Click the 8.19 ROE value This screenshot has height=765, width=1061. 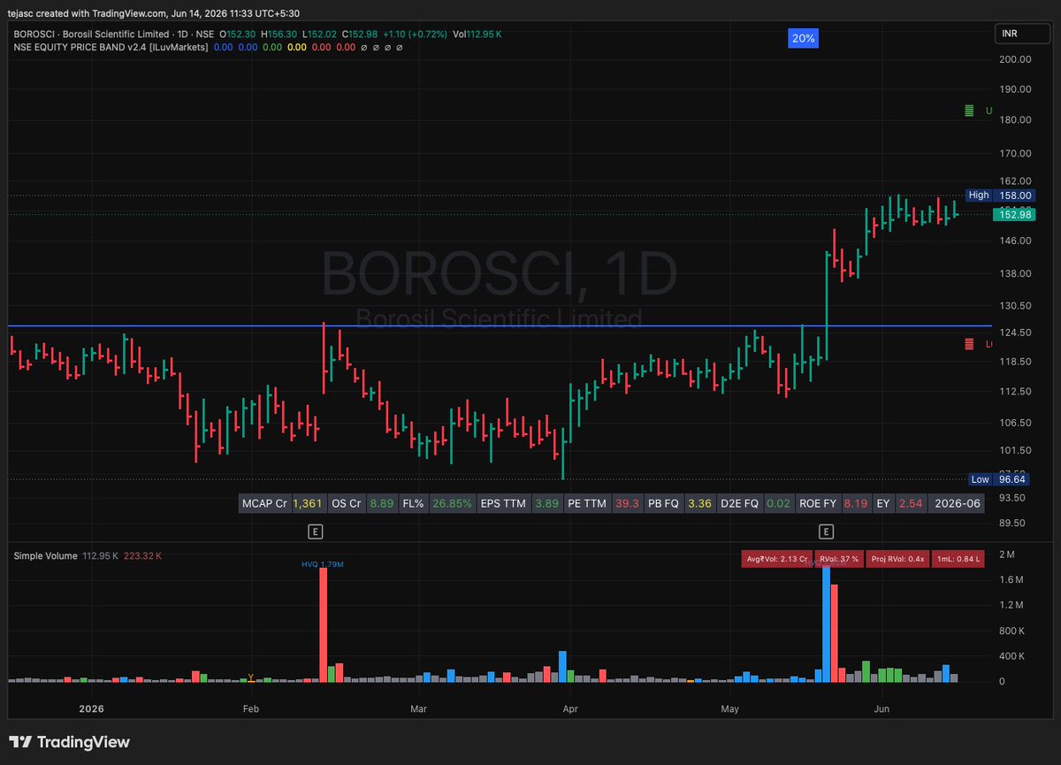857,503
